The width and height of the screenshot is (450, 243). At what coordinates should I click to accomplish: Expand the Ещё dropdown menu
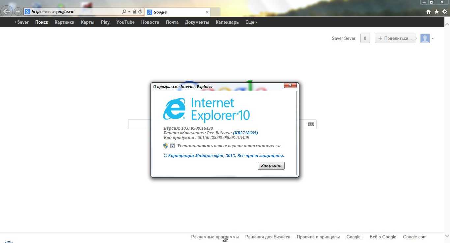click(251, 22)
